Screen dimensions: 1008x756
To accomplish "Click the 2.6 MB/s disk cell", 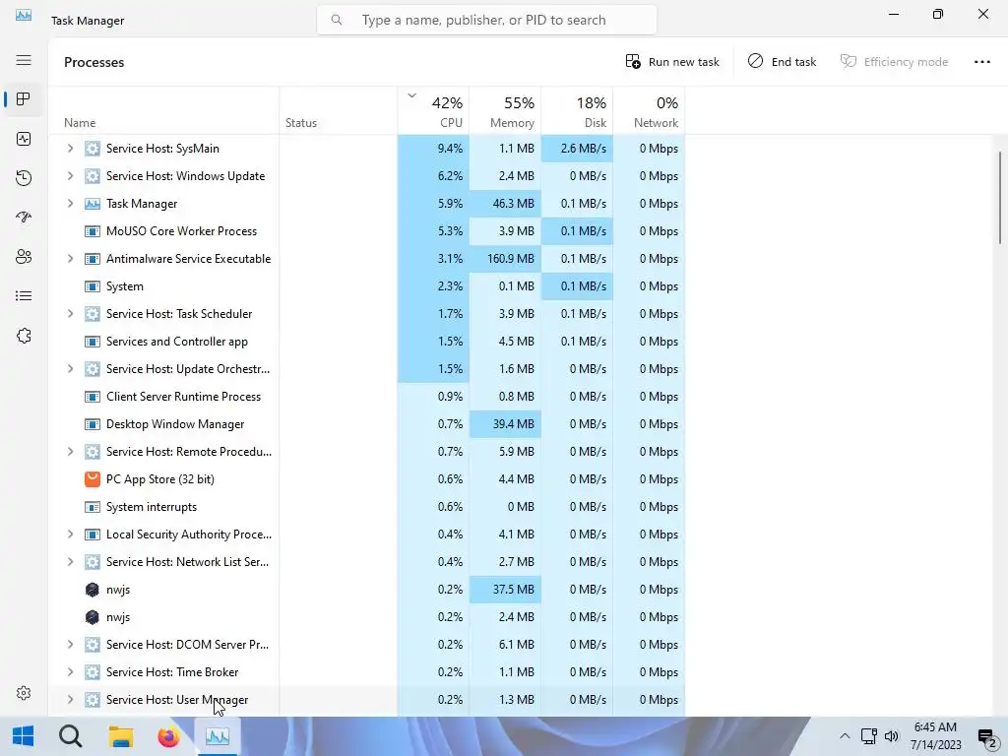I will 577,149.
